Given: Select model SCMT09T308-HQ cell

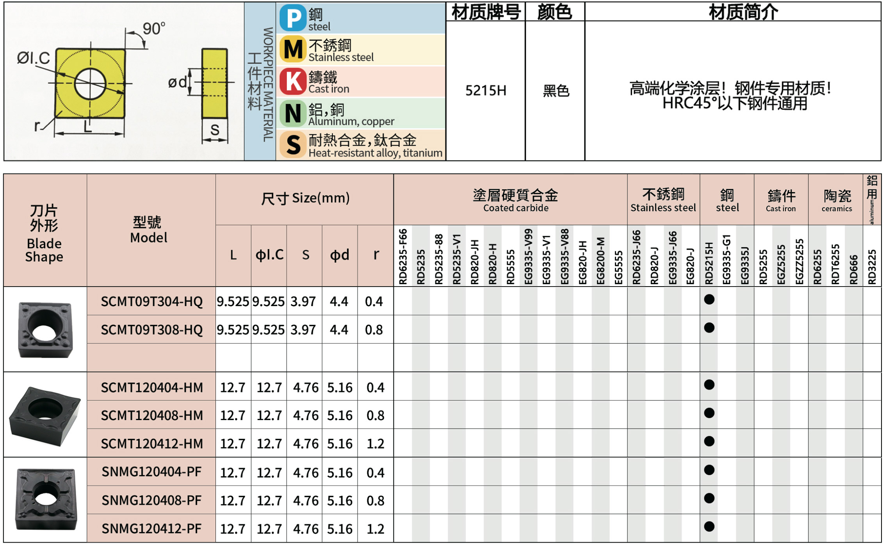Looking at the screenshot, I should click(x=151, y=330).
